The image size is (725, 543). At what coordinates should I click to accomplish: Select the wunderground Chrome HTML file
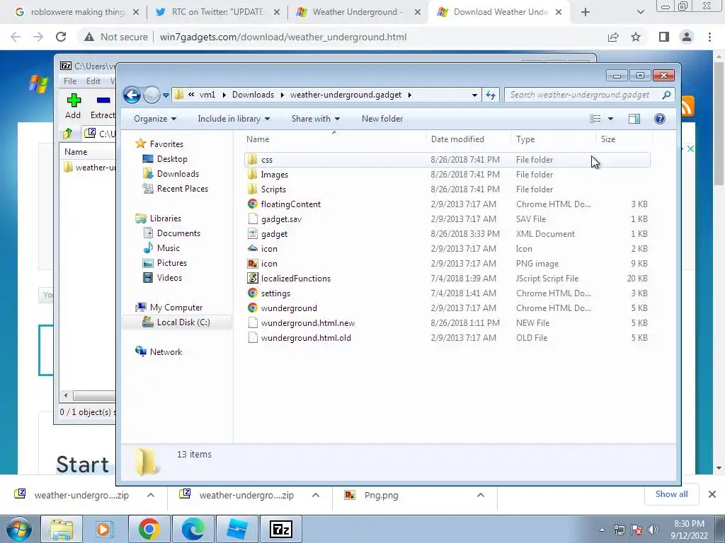click(x=447, y=308)
